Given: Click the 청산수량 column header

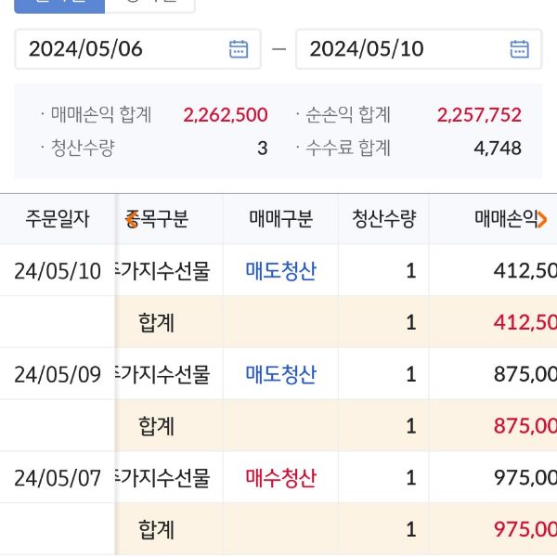Looking at the screenshot, I should point(383,219).
